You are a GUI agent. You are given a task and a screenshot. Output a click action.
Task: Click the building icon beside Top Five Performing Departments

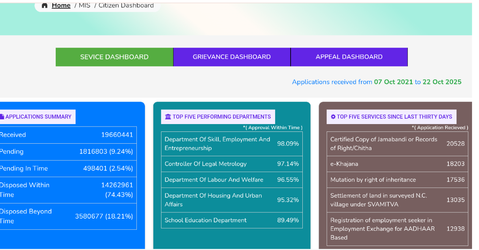[168, 117]
